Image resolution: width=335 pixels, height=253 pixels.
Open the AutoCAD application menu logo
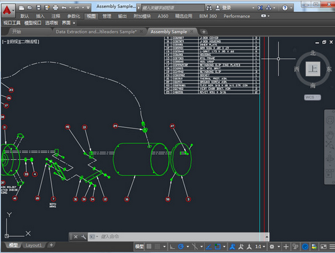pos(8,10)
